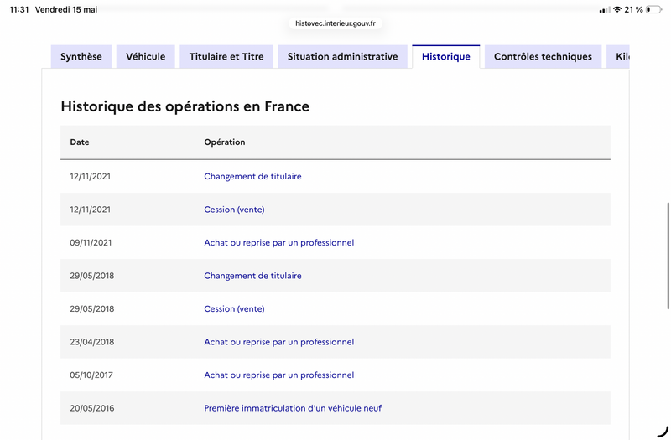Open the partially visible Kilométrage tab
The image size is (671, 440).
[x=618, y=56]
